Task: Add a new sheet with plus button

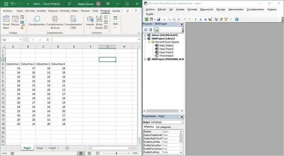Action: (67, 148)
